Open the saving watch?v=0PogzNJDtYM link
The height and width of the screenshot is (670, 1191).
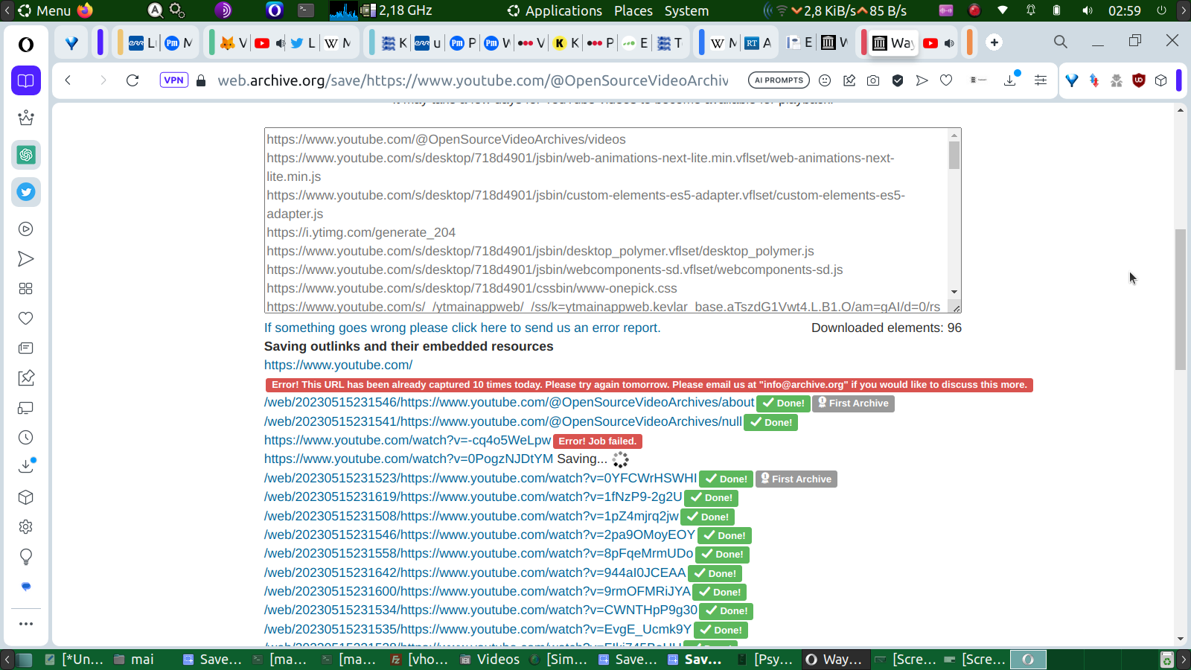(409, 459)
